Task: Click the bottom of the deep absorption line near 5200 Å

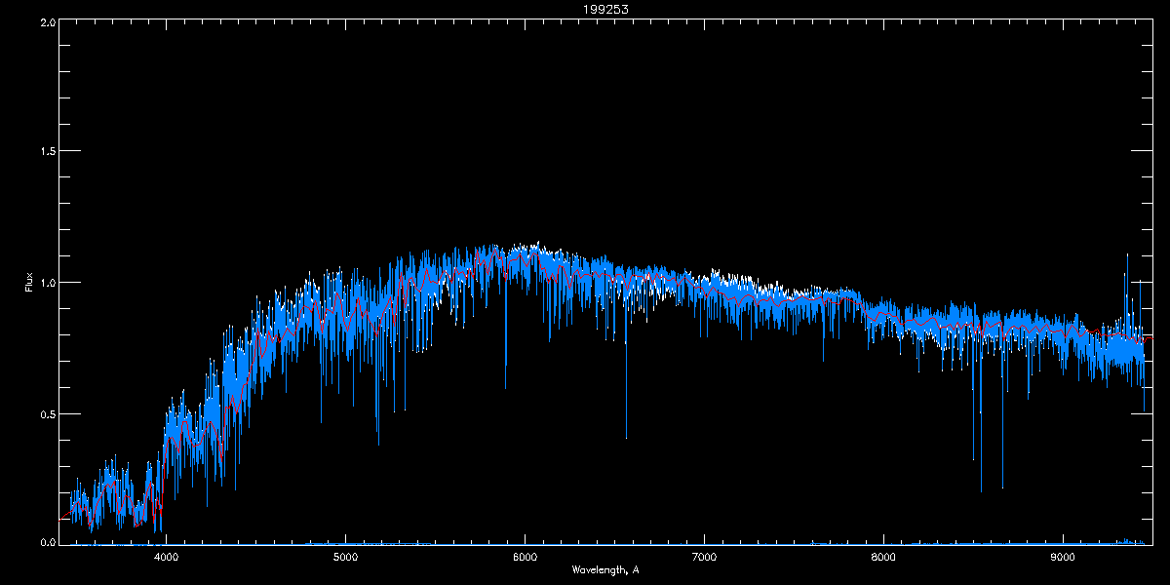Action: [378, 443]
